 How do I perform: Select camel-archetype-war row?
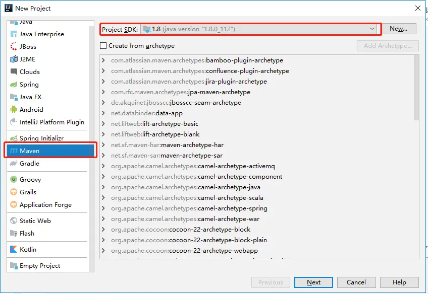[257, 219]
